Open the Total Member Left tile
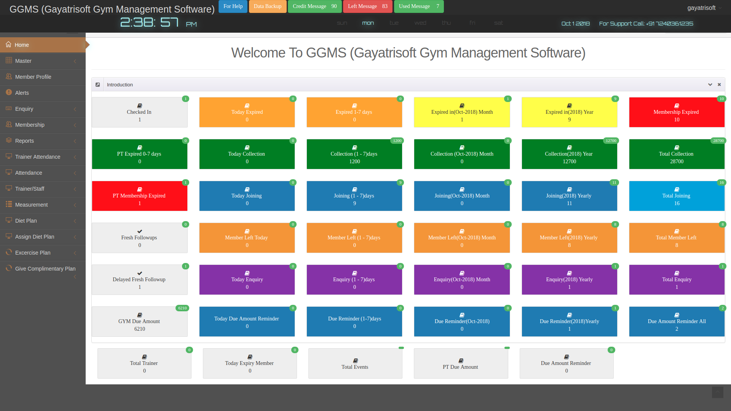 [x=677, y=238]
